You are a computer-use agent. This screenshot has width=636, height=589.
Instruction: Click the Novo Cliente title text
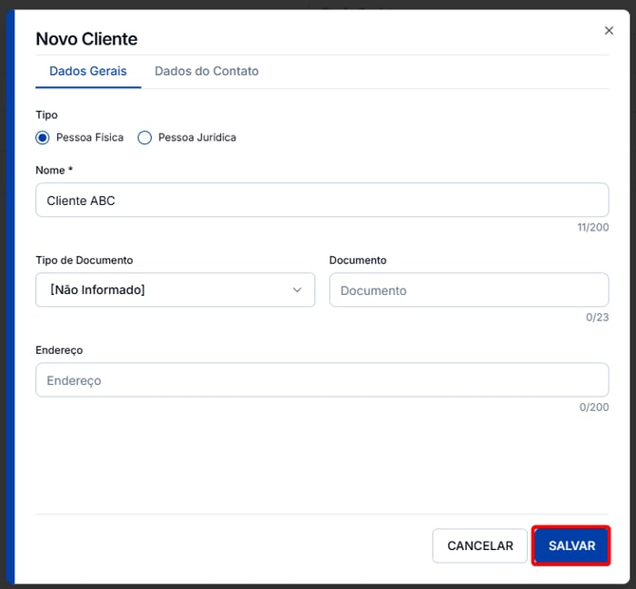86,39
